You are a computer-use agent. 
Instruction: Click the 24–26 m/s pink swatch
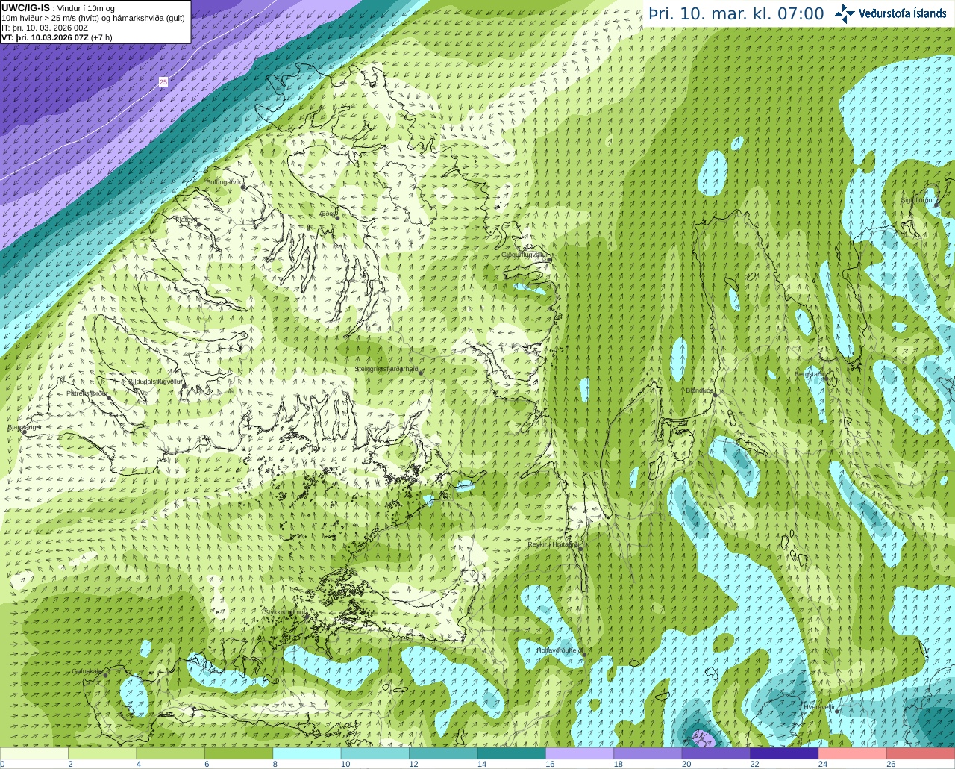click(x=852, y=753)
